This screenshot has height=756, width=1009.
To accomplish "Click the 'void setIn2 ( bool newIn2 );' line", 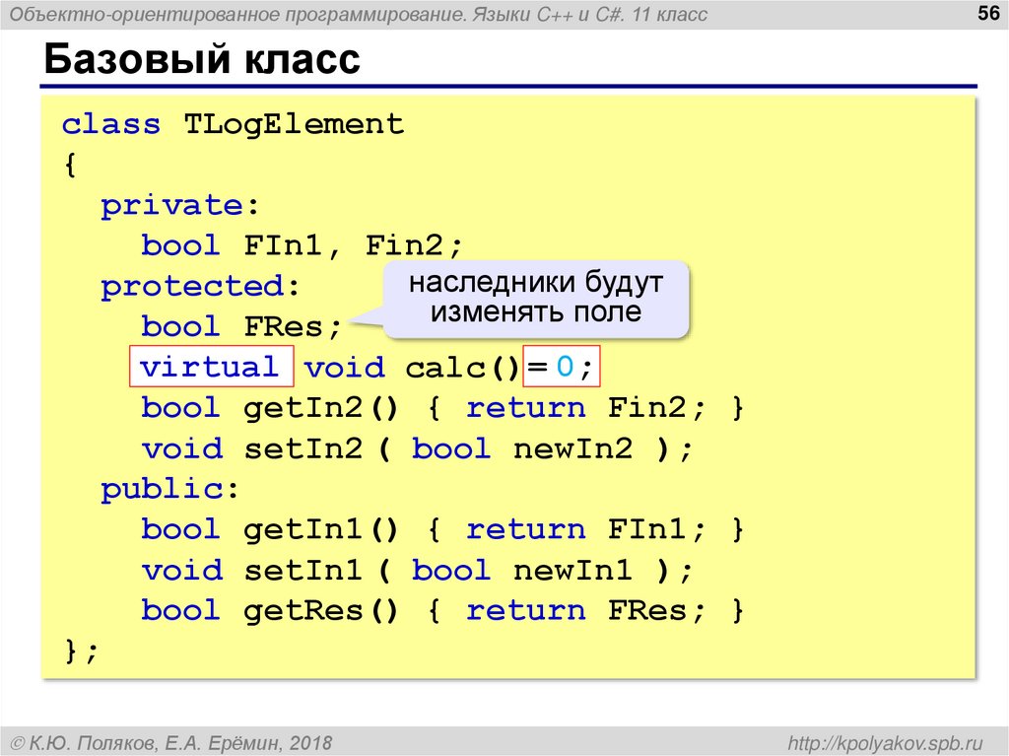I will (x=417, y=448).
